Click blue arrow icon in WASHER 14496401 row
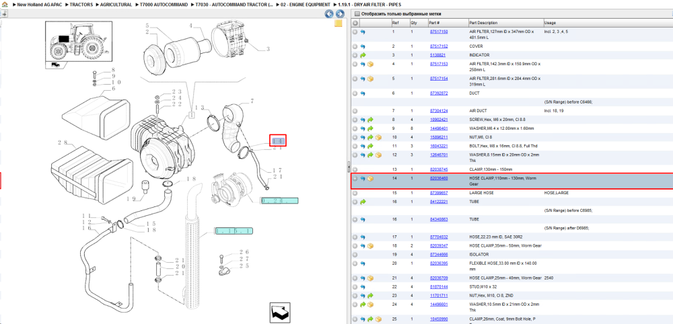This screenshot has height=324, width=673. point(363,128)
